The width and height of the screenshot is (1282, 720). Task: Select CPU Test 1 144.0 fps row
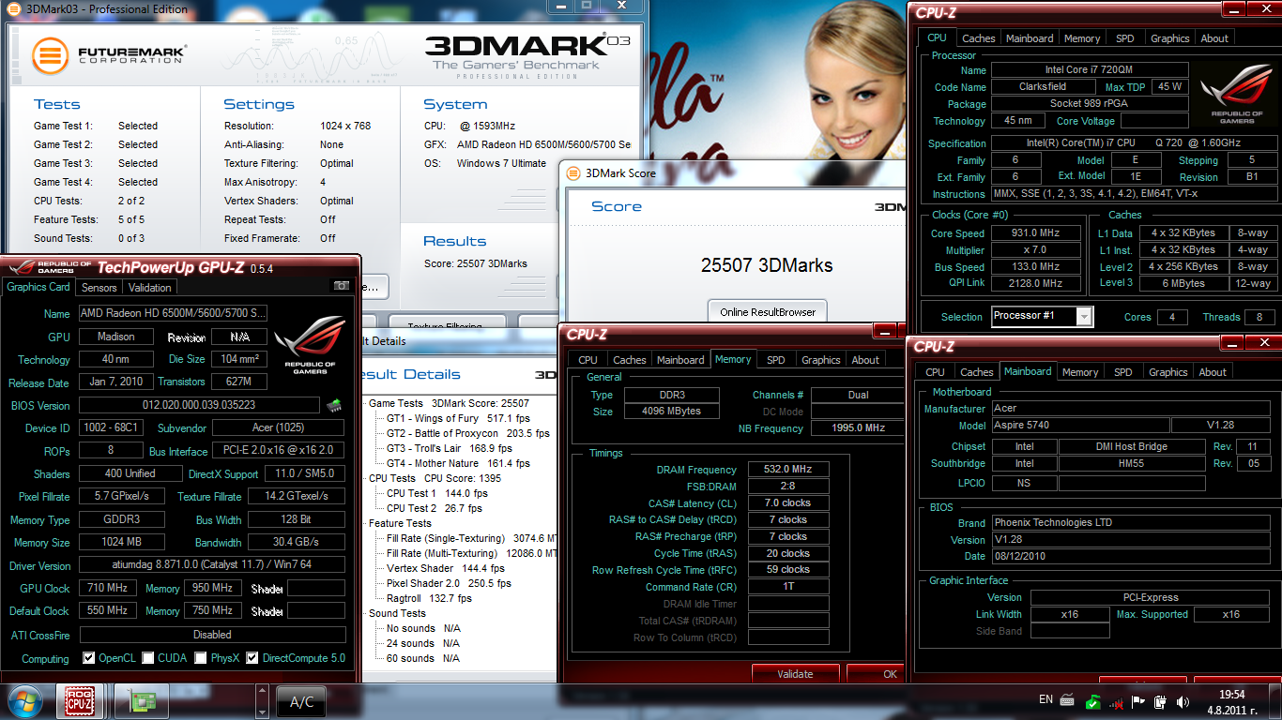point(437,493)
